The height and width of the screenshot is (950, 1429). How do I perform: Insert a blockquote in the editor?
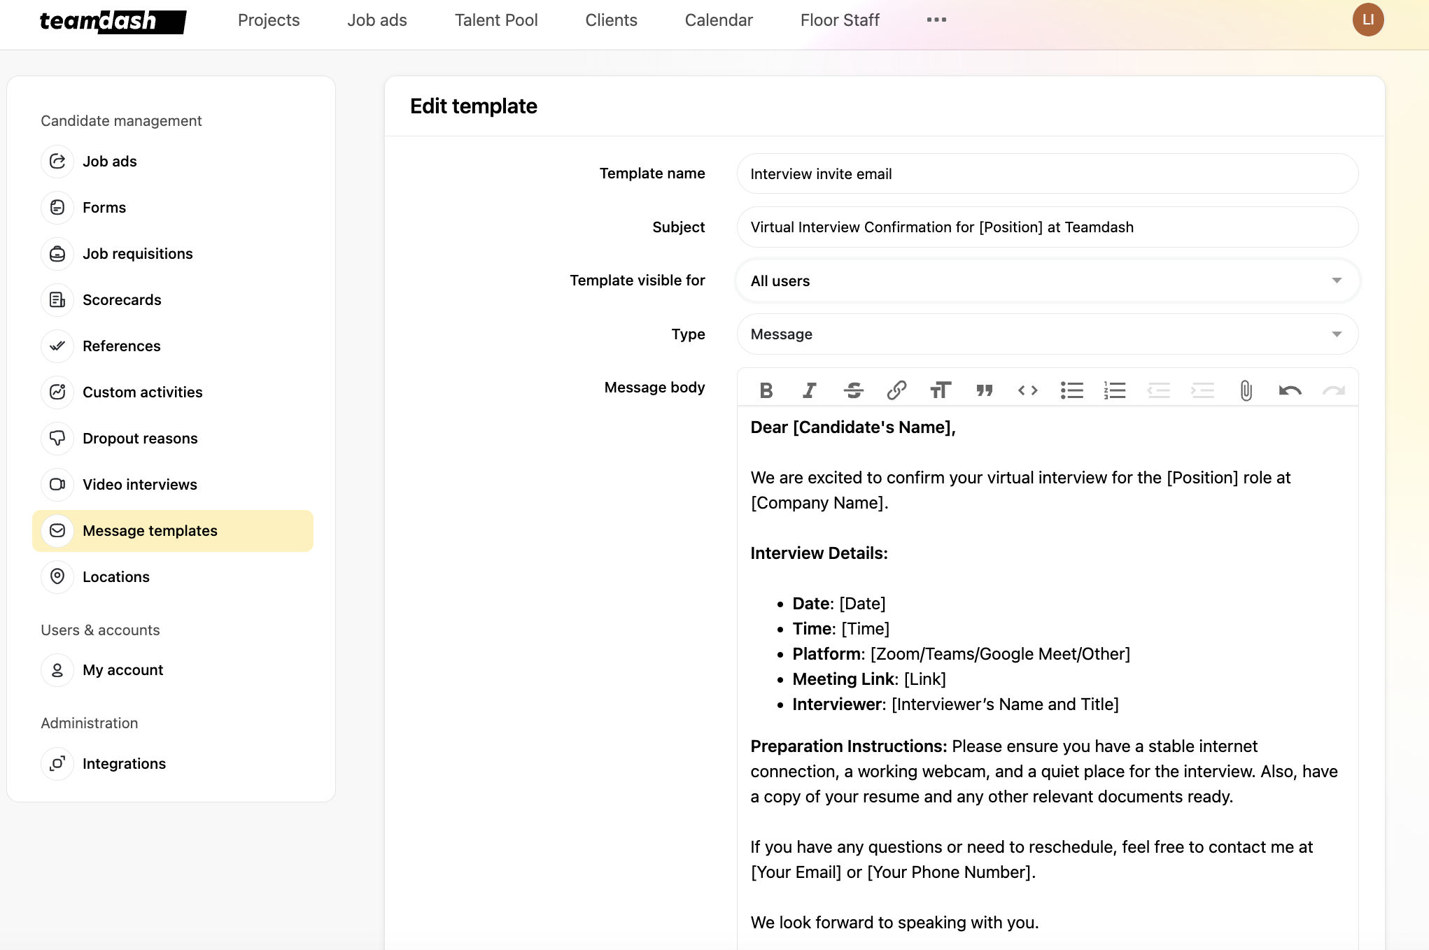(x=984, y=390)
